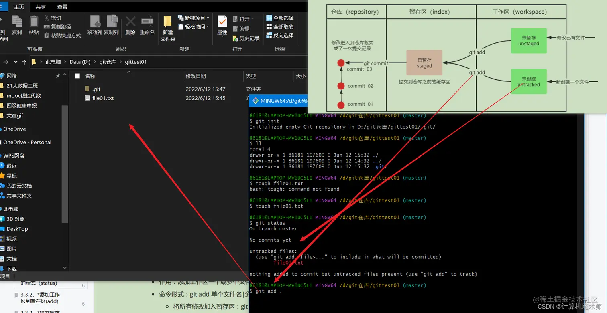Switch to the 主页 (Home) ribbon tab
Viewport: 607px width, 313px height.
click(19, 7)
